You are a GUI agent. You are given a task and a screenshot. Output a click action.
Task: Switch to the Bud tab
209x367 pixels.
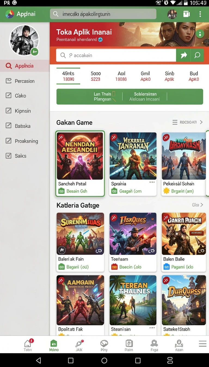[x=194, y=76]
